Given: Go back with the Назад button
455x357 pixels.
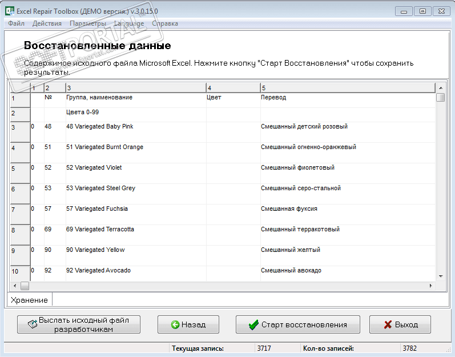Looking at the screenshot, I should point(188,324).
